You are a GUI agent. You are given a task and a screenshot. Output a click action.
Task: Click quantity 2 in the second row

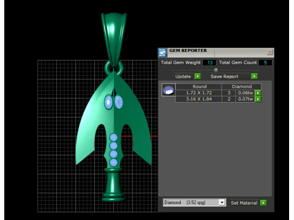click(229, 99)
